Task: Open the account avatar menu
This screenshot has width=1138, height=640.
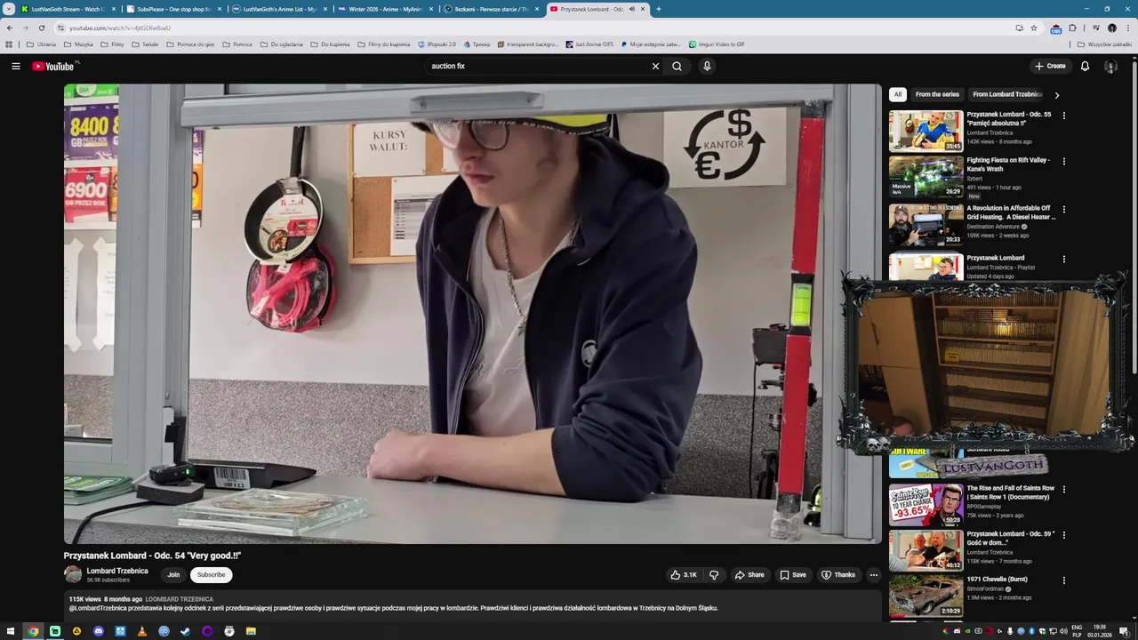Action: [1110, 66]
